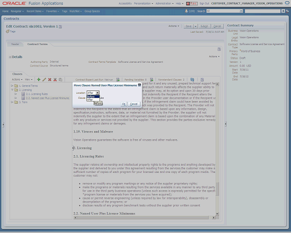
Task: Close the Move Clause dialog via corner icon
Action: point(140,85)
